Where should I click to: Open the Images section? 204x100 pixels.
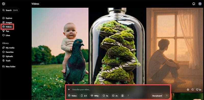[7, 22]
